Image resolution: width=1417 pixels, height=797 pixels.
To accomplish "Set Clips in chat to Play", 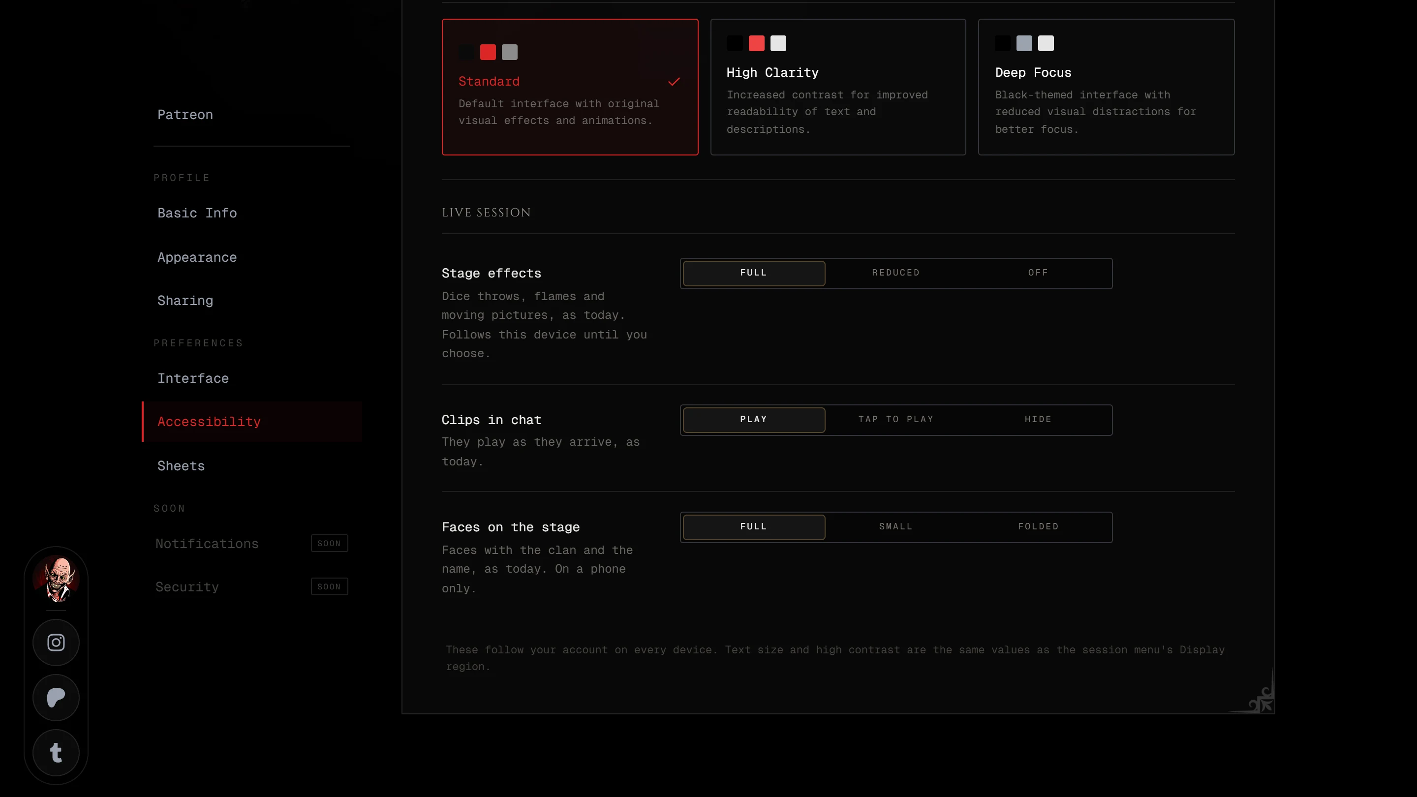I will pyautogui.click(x=754, y=420).
